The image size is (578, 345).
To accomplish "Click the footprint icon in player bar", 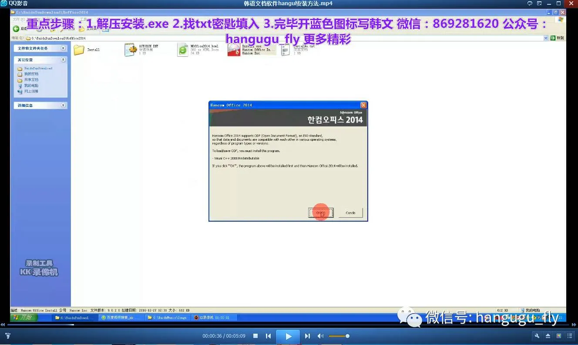I will point(8,336).
